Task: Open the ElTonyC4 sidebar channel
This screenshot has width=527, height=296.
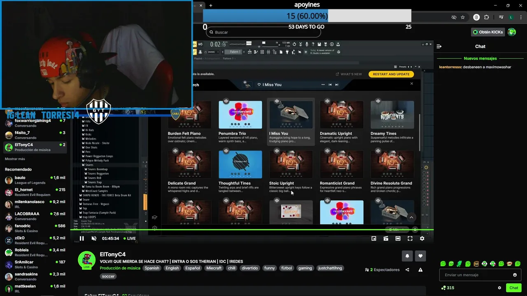Action: 35,147
